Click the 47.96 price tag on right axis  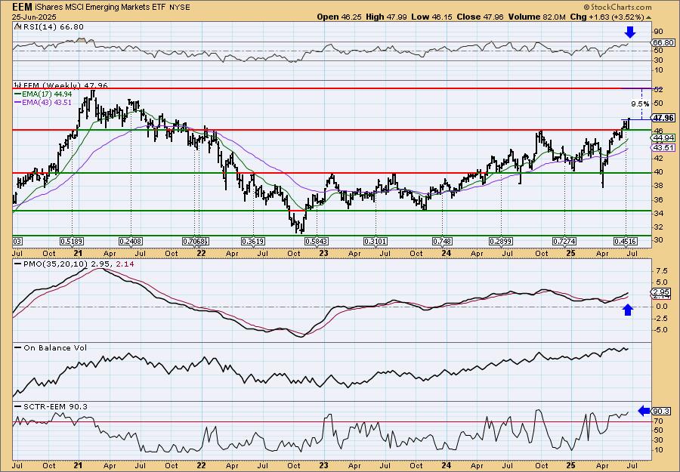[x=663, y=118]
